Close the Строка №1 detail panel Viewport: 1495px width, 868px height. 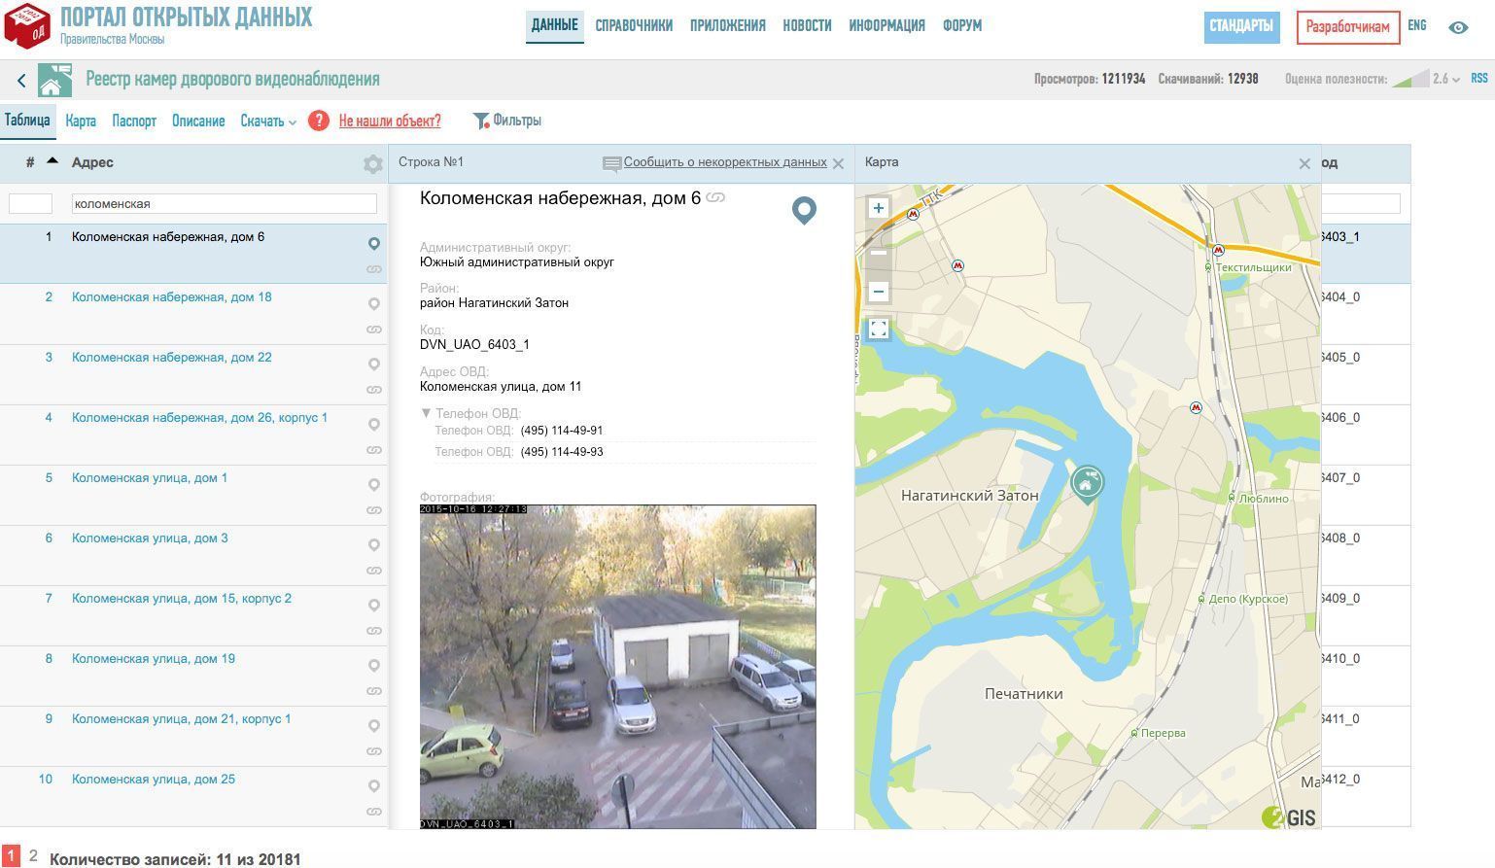(x=838, y=163)
